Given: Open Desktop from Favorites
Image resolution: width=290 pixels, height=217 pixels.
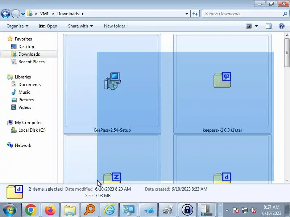Looking at the screenshot, I should 26,47.
